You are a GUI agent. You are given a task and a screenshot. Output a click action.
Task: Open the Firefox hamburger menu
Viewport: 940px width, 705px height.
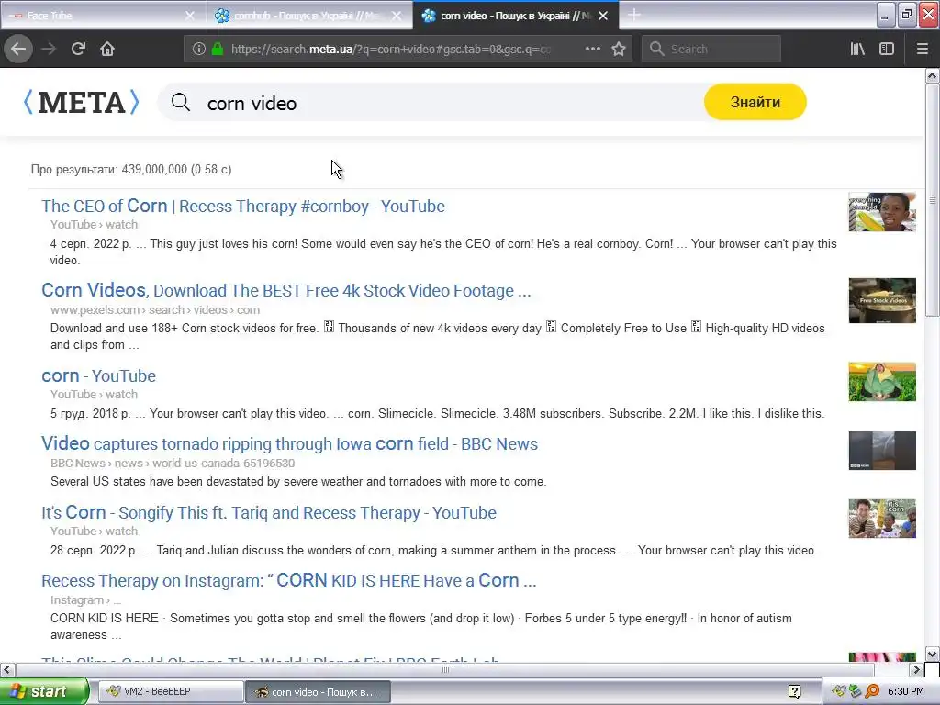(x=923, y=49)
